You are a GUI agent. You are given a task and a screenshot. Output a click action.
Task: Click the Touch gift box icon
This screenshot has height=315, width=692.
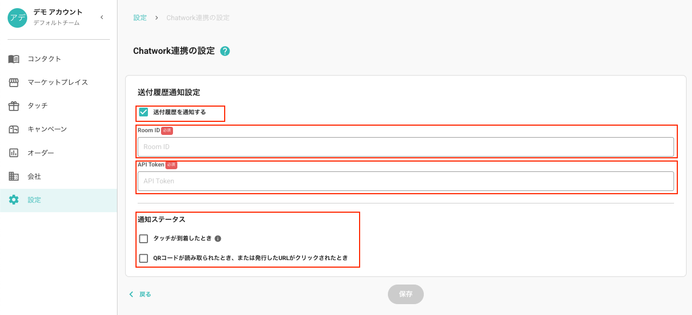14,106
